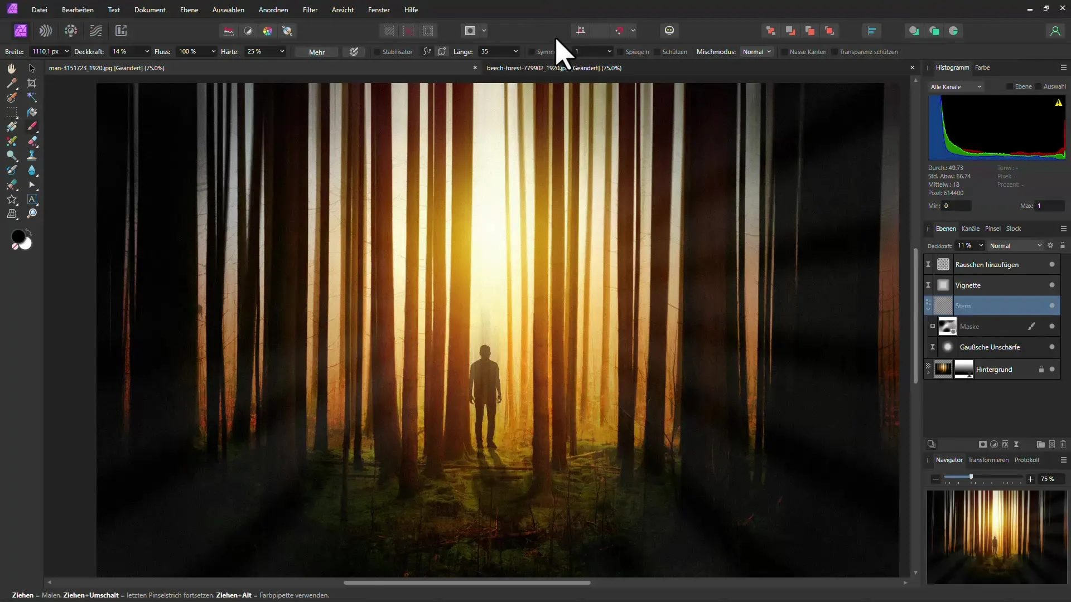Viewport: 1071px width, 602px height.
Task: Open the Mischmodus Normal dropdown
Action: [756, 52]
